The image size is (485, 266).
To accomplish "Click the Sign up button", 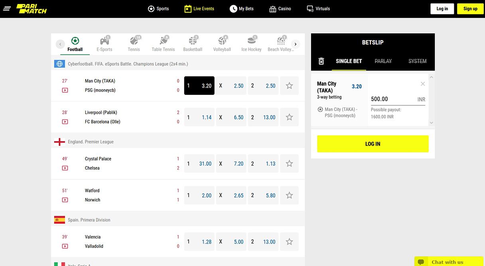I will pyautogui.click(x=470, y=9).
